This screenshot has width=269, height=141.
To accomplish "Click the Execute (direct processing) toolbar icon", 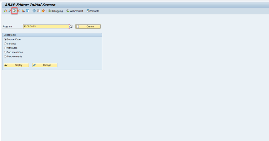I will click(x=14, y=11).
